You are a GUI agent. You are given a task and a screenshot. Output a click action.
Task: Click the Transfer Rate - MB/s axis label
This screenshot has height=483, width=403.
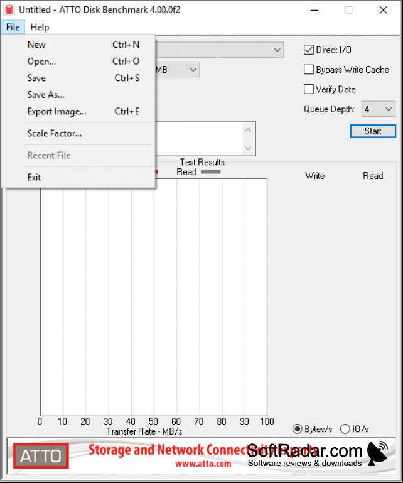pyautogui.click(x=144, y=431)
